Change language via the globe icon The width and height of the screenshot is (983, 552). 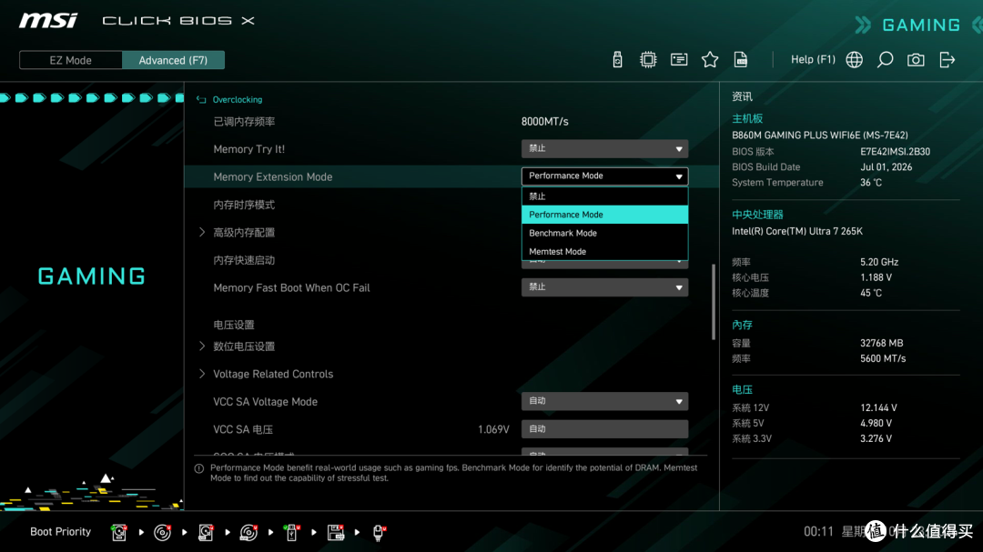(x=854, y=59)
